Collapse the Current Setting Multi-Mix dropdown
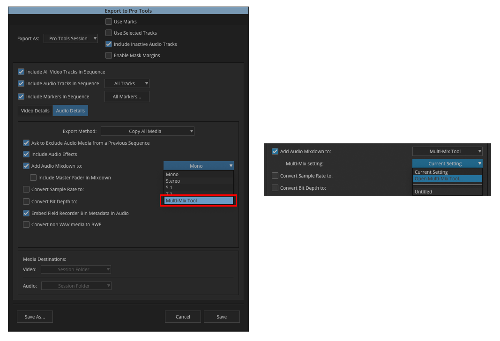Screen dimensions: 500x341 (448, 163)
